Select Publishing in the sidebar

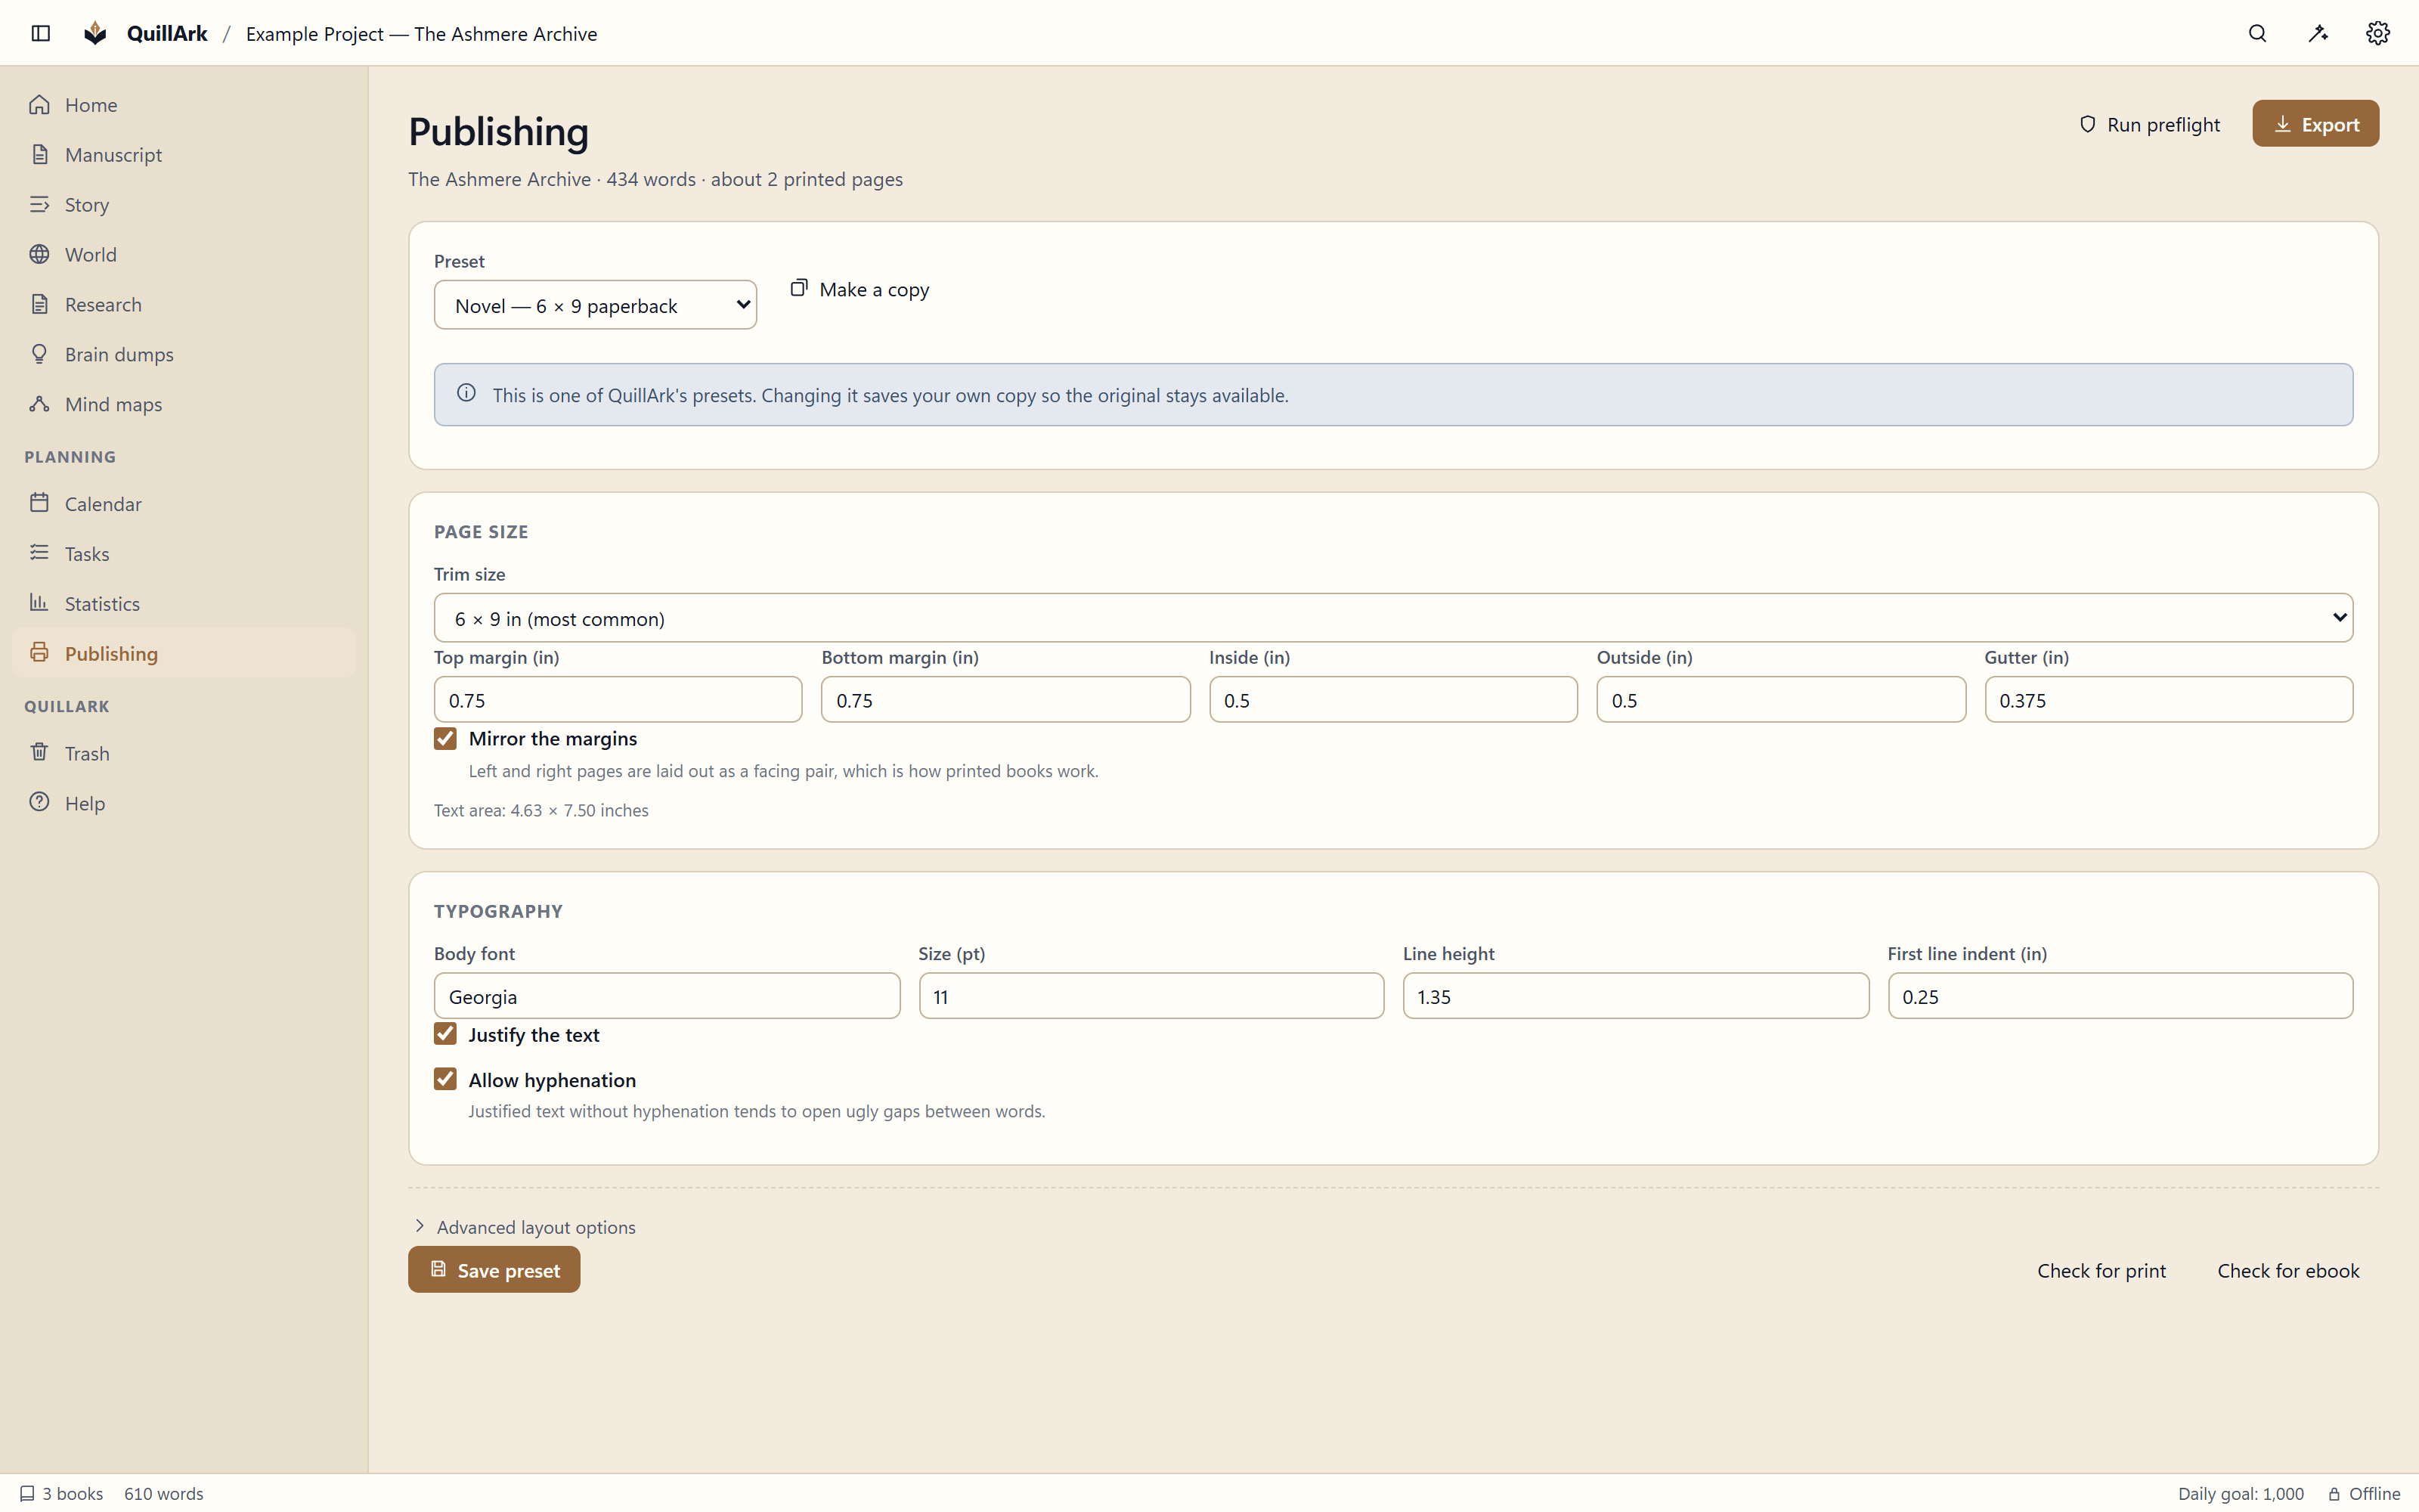184,653
